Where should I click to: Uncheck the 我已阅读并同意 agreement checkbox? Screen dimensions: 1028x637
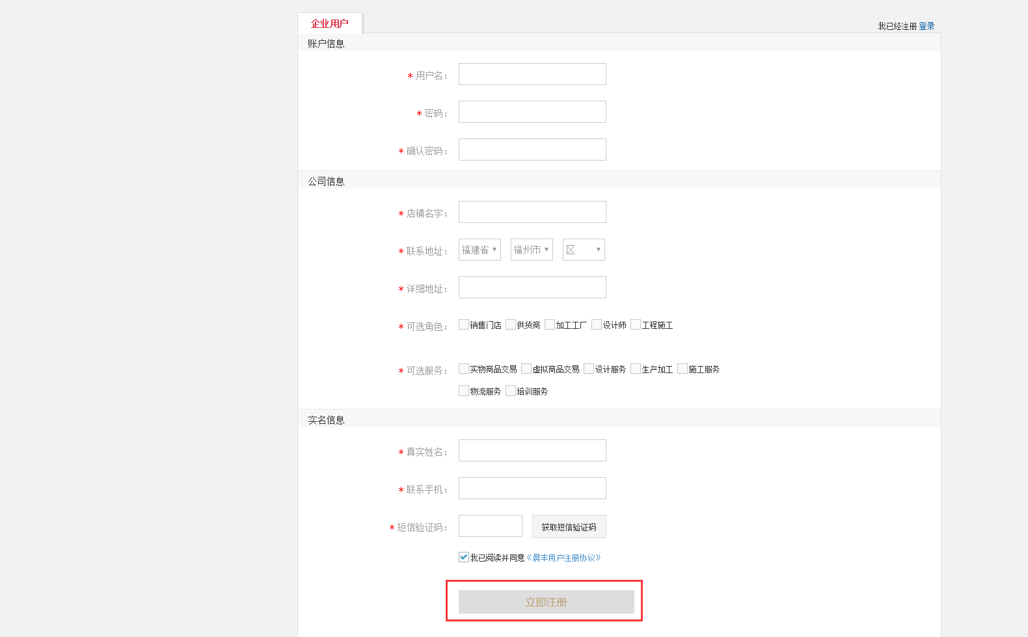coord(464,557)
